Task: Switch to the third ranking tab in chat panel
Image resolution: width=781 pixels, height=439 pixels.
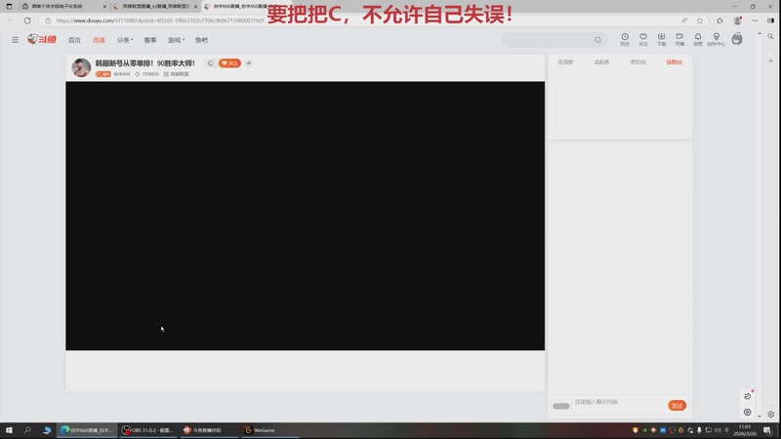Action: coord(638,62)
